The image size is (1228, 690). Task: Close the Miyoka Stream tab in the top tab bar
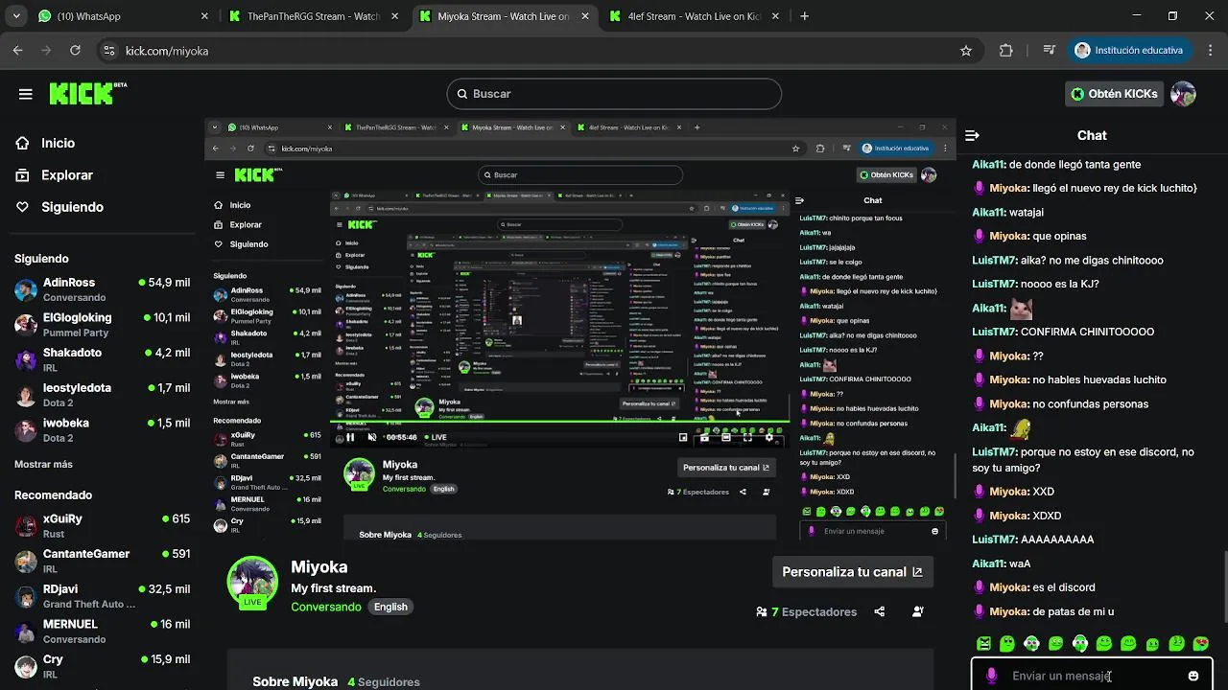pyautogui.click(x=585, y=16)
